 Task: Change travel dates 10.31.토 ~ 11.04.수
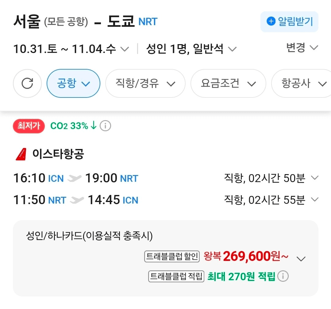pyautogui.click(x=71, y=49)
